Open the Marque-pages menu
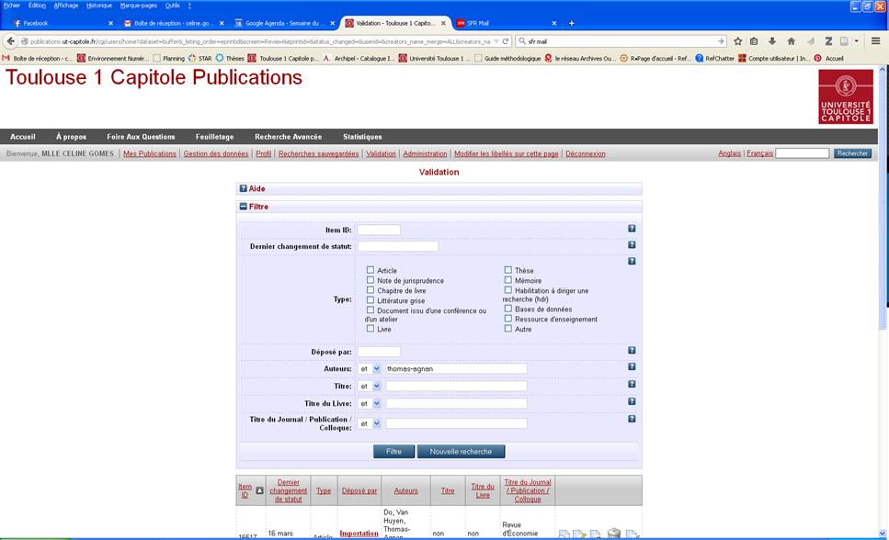This screenshot has height=540, width=889. coord(138,6)
